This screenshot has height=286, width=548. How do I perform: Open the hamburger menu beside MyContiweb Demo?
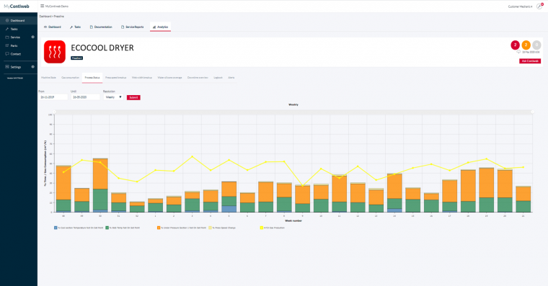pos(43,6)
